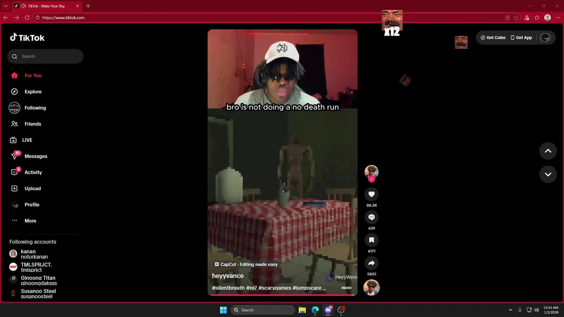This screenshot has width=564, height=317.
Task: Open the browser profile icon
Action: click(x=548, y=18)
